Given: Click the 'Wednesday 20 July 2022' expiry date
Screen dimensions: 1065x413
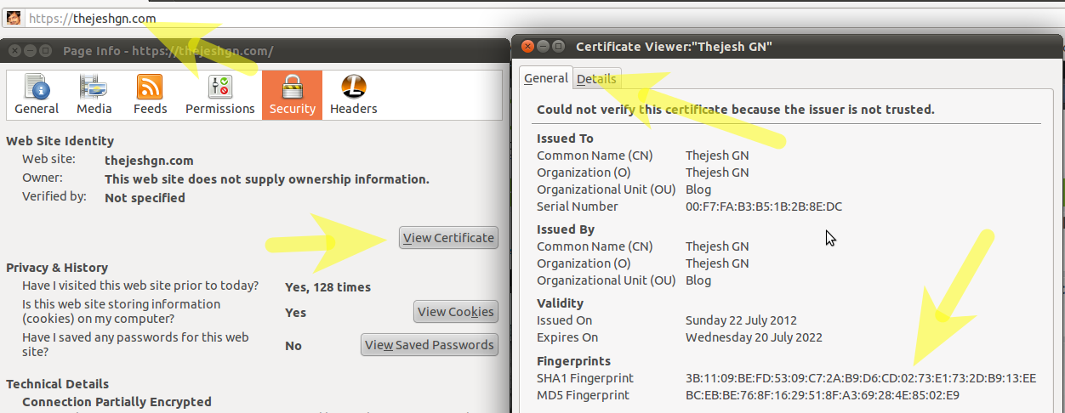Looking at the screenshot, I should tap(754, 337).
